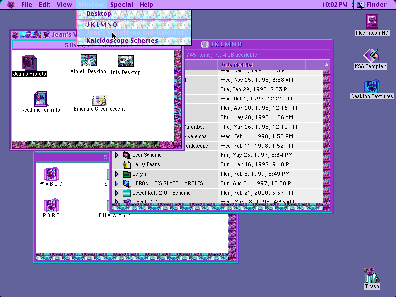Choose J K L M N O in Window menu
The width and height of the screenshot is (396, 297).
(x=134, y=24)
